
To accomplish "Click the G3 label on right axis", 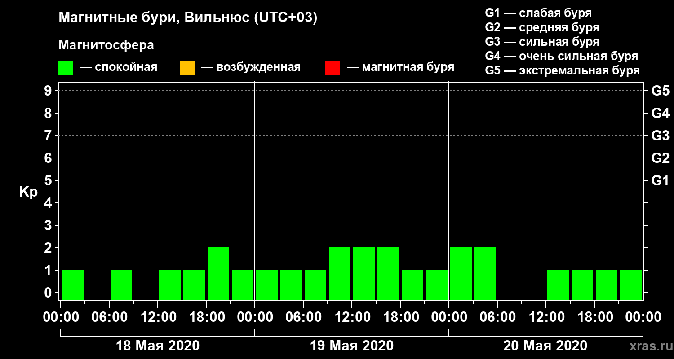I will click(x=660, y=136).
